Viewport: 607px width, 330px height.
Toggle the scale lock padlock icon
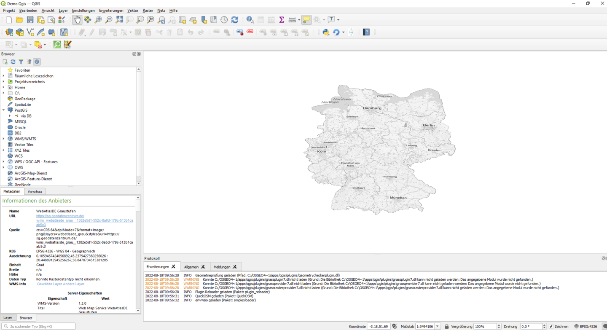click(x=447, y=326)
